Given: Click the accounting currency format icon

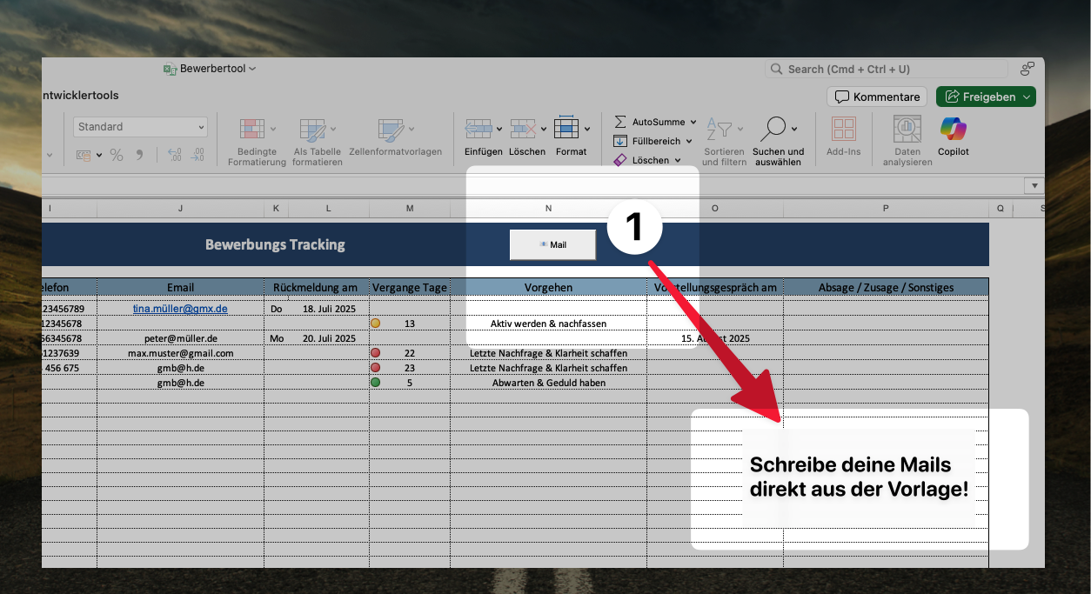Looking at the screenshot, I should click(x=84, y=155).
